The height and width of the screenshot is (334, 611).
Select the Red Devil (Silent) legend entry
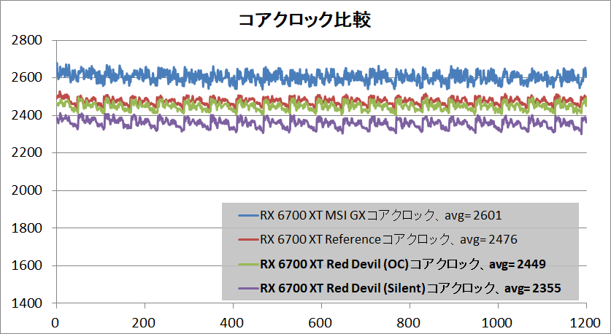(400, 289)
